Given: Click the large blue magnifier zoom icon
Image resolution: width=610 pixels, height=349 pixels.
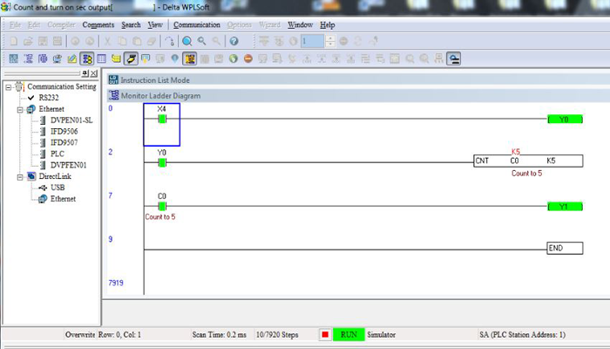Looking at the screenshot, I should pos(187,41).
